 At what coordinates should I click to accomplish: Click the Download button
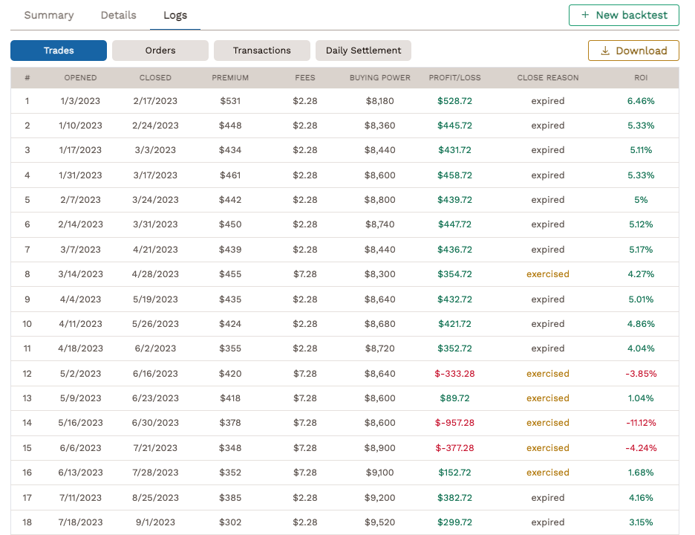tap(633, 51)
